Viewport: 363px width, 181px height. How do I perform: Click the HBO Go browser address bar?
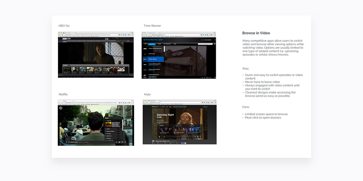(x=91, y=35)
